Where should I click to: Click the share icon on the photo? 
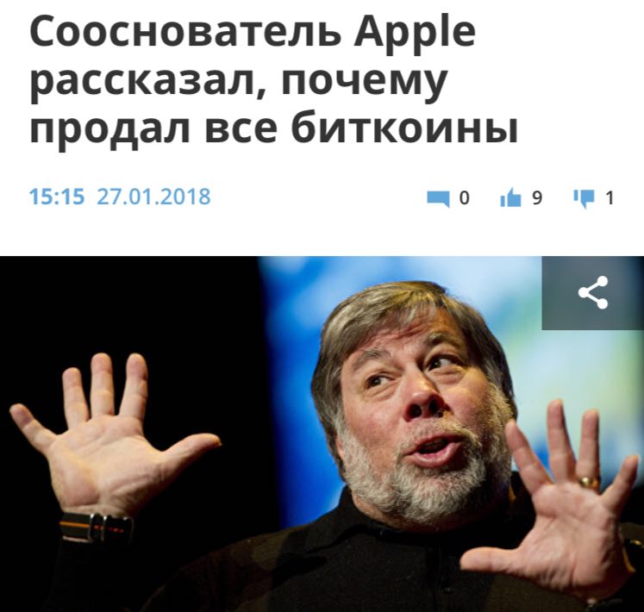click(592, 292)
